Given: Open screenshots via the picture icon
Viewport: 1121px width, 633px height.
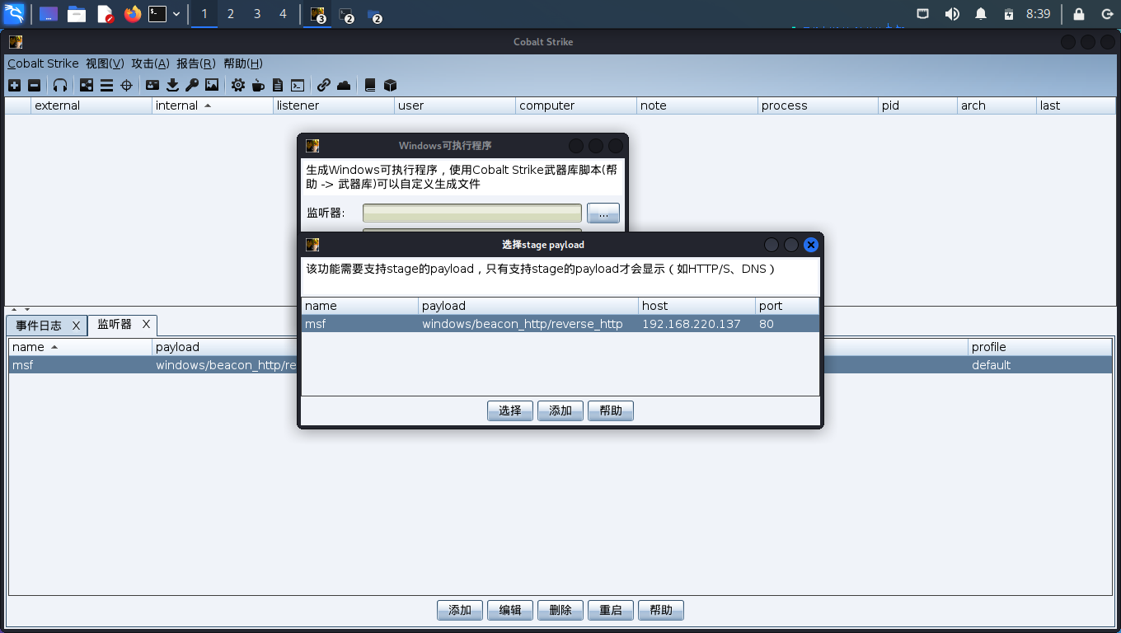Looking at the screenshot, I should [x=212, y=85].
